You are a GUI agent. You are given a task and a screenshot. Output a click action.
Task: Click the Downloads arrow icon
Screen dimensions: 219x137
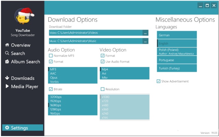[7, 78]
